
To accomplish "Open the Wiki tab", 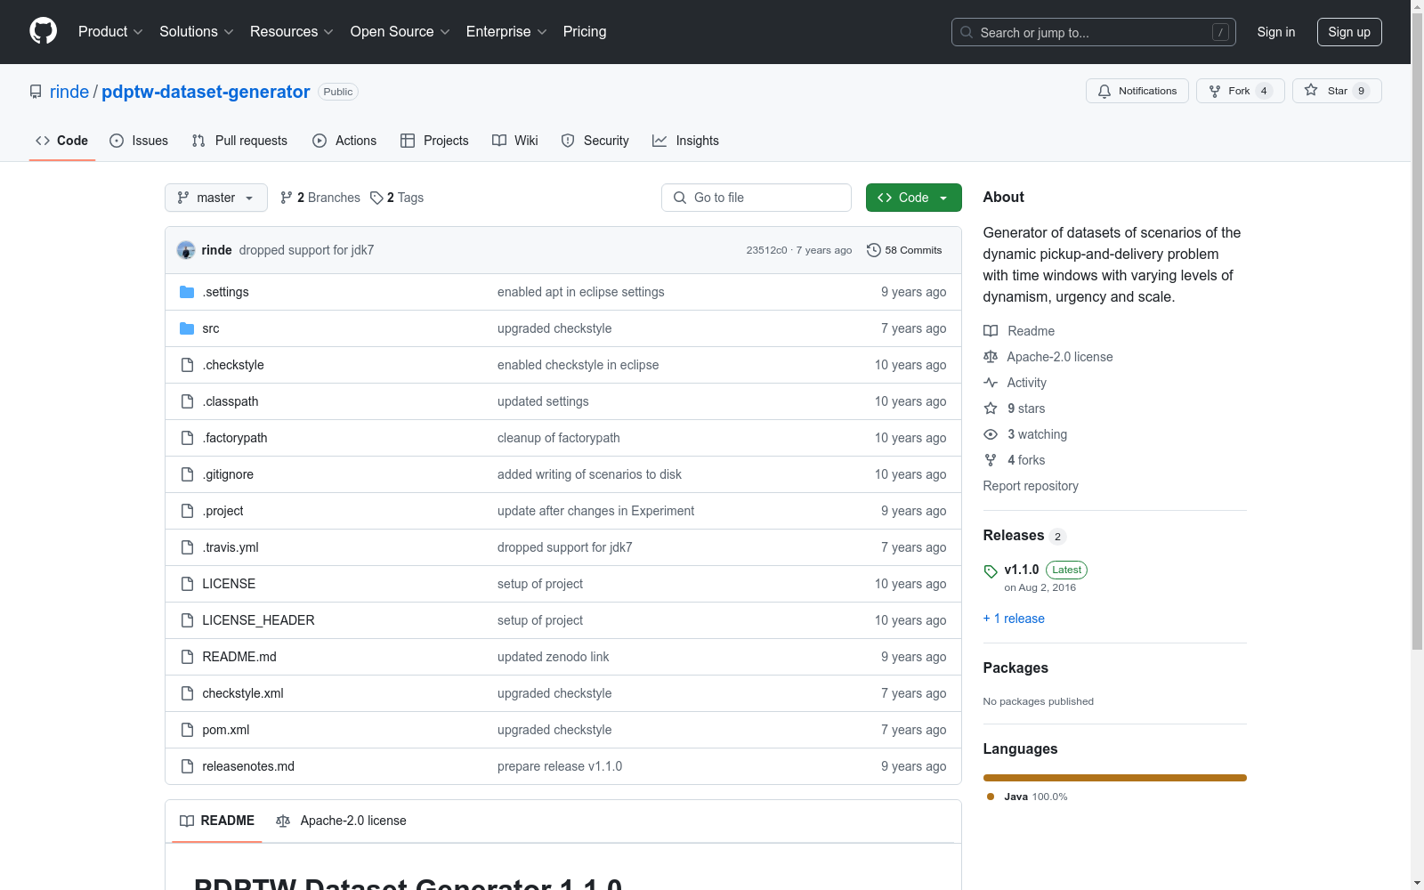I will click(x=515, y=141).
